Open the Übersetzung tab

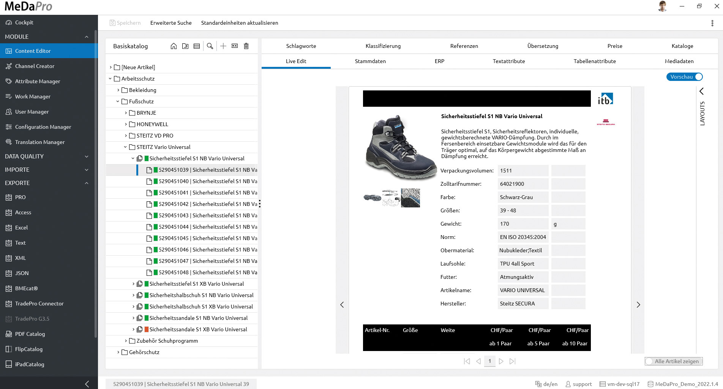click(x=543, y=46)
